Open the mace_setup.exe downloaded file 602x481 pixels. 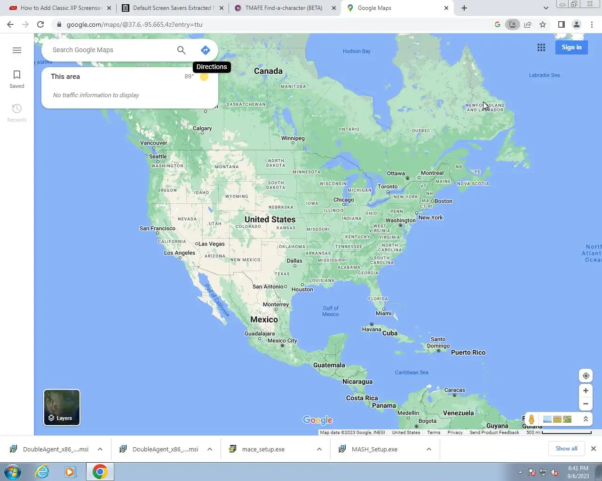(x=263, y=450)
